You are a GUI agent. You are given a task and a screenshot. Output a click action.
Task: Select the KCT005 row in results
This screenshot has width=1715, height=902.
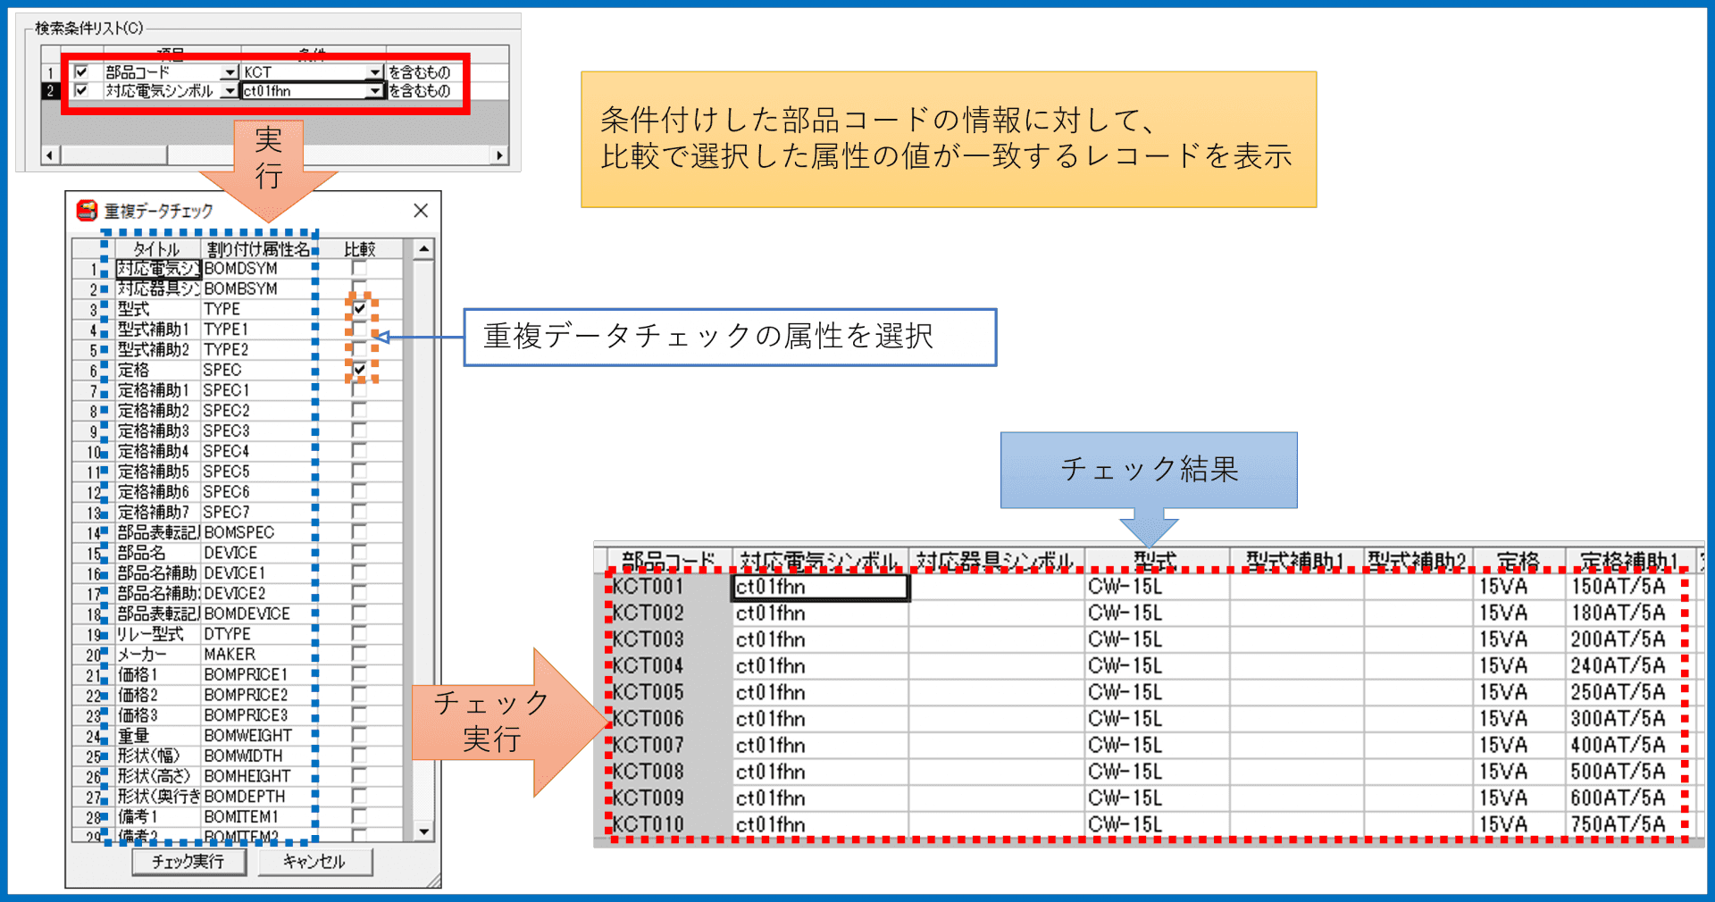tap(648, 692)
